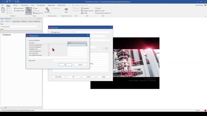Open the File menu
This screenshot has width=207, height=116.
(x=3, y=5)
